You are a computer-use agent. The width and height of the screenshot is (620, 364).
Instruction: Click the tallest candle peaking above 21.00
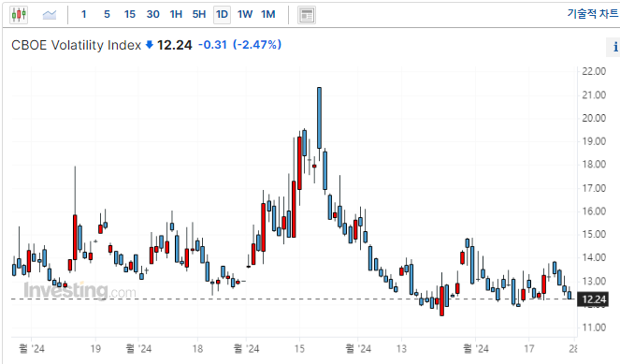point(319,118)
